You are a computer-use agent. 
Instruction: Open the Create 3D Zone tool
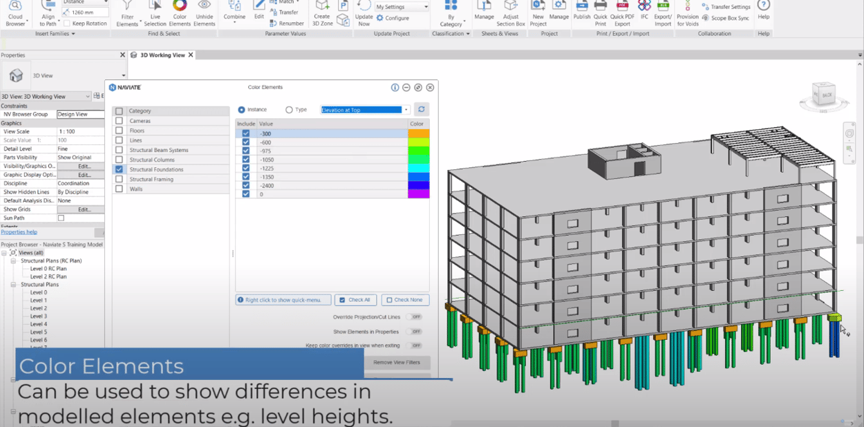pyautogui.click(x=323, y=14)
